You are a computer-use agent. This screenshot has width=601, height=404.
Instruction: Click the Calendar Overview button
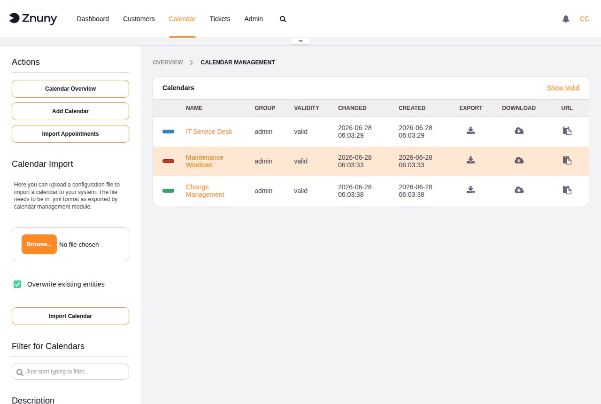70,89
